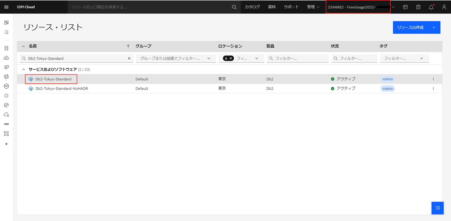Viewport: 451px width, 221px height.
Task: Open the sidebar lightning globe icon
Action: point(6,77)
